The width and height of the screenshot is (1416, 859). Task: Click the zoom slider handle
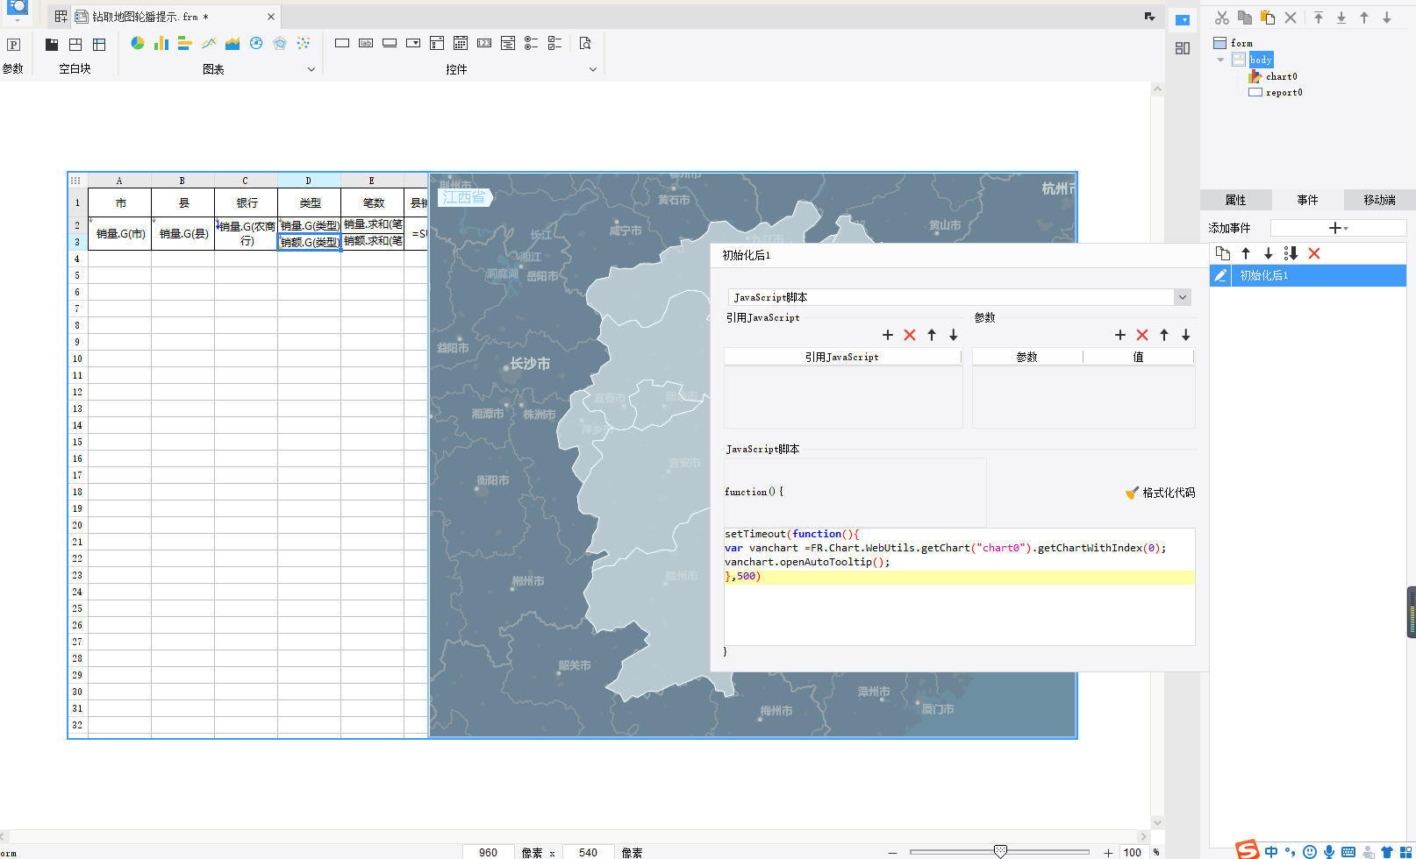1000,851
